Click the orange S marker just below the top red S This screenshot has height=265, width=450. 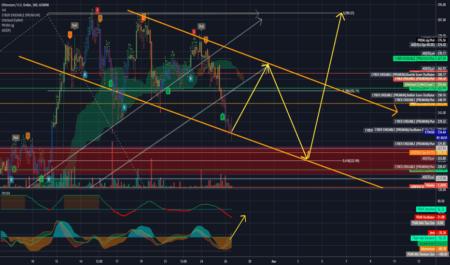(100, 19)
